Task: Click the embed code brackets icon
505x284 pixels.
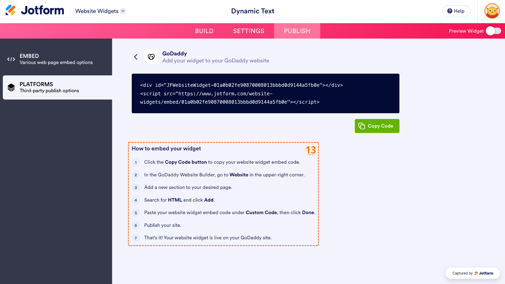Action: [11, 59]
